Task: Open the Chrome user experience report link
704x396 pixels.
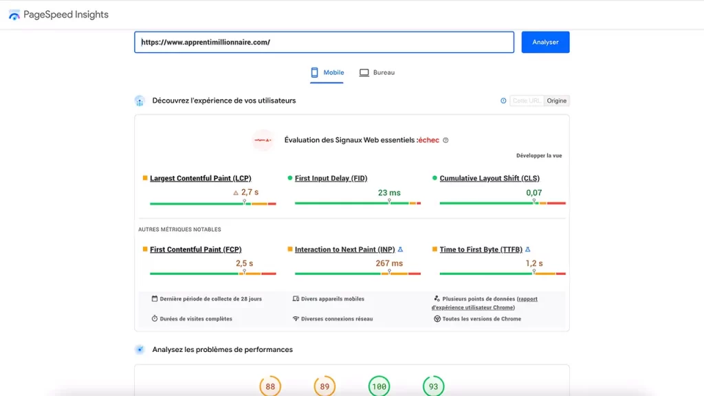Action: (x=484, y=303)
